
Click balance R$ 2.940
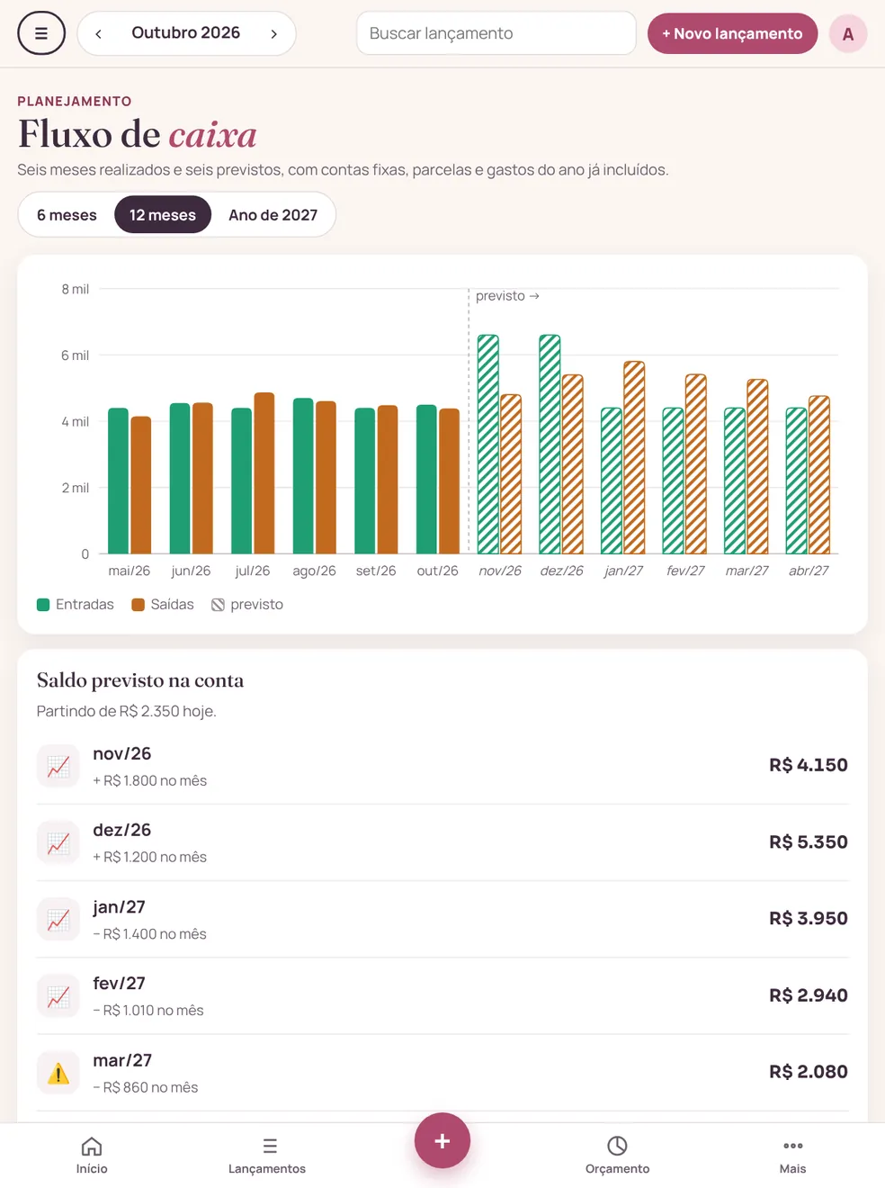(x=808, y=995)
